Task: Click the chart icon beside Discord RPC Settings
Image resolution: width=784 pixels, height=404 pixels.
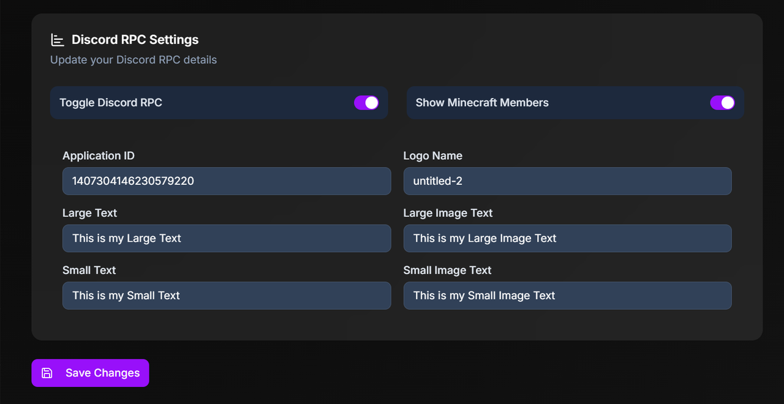Action: 57,40
